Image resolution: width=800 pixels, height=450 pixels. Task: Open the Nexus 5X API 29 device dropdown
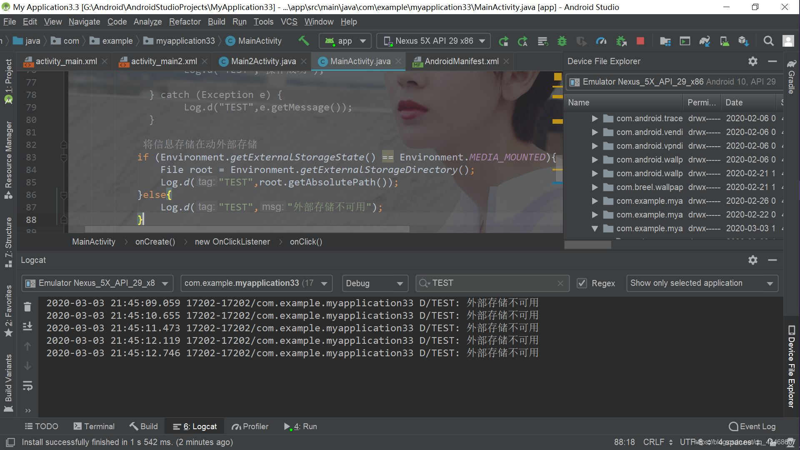(x=433, y=41)
